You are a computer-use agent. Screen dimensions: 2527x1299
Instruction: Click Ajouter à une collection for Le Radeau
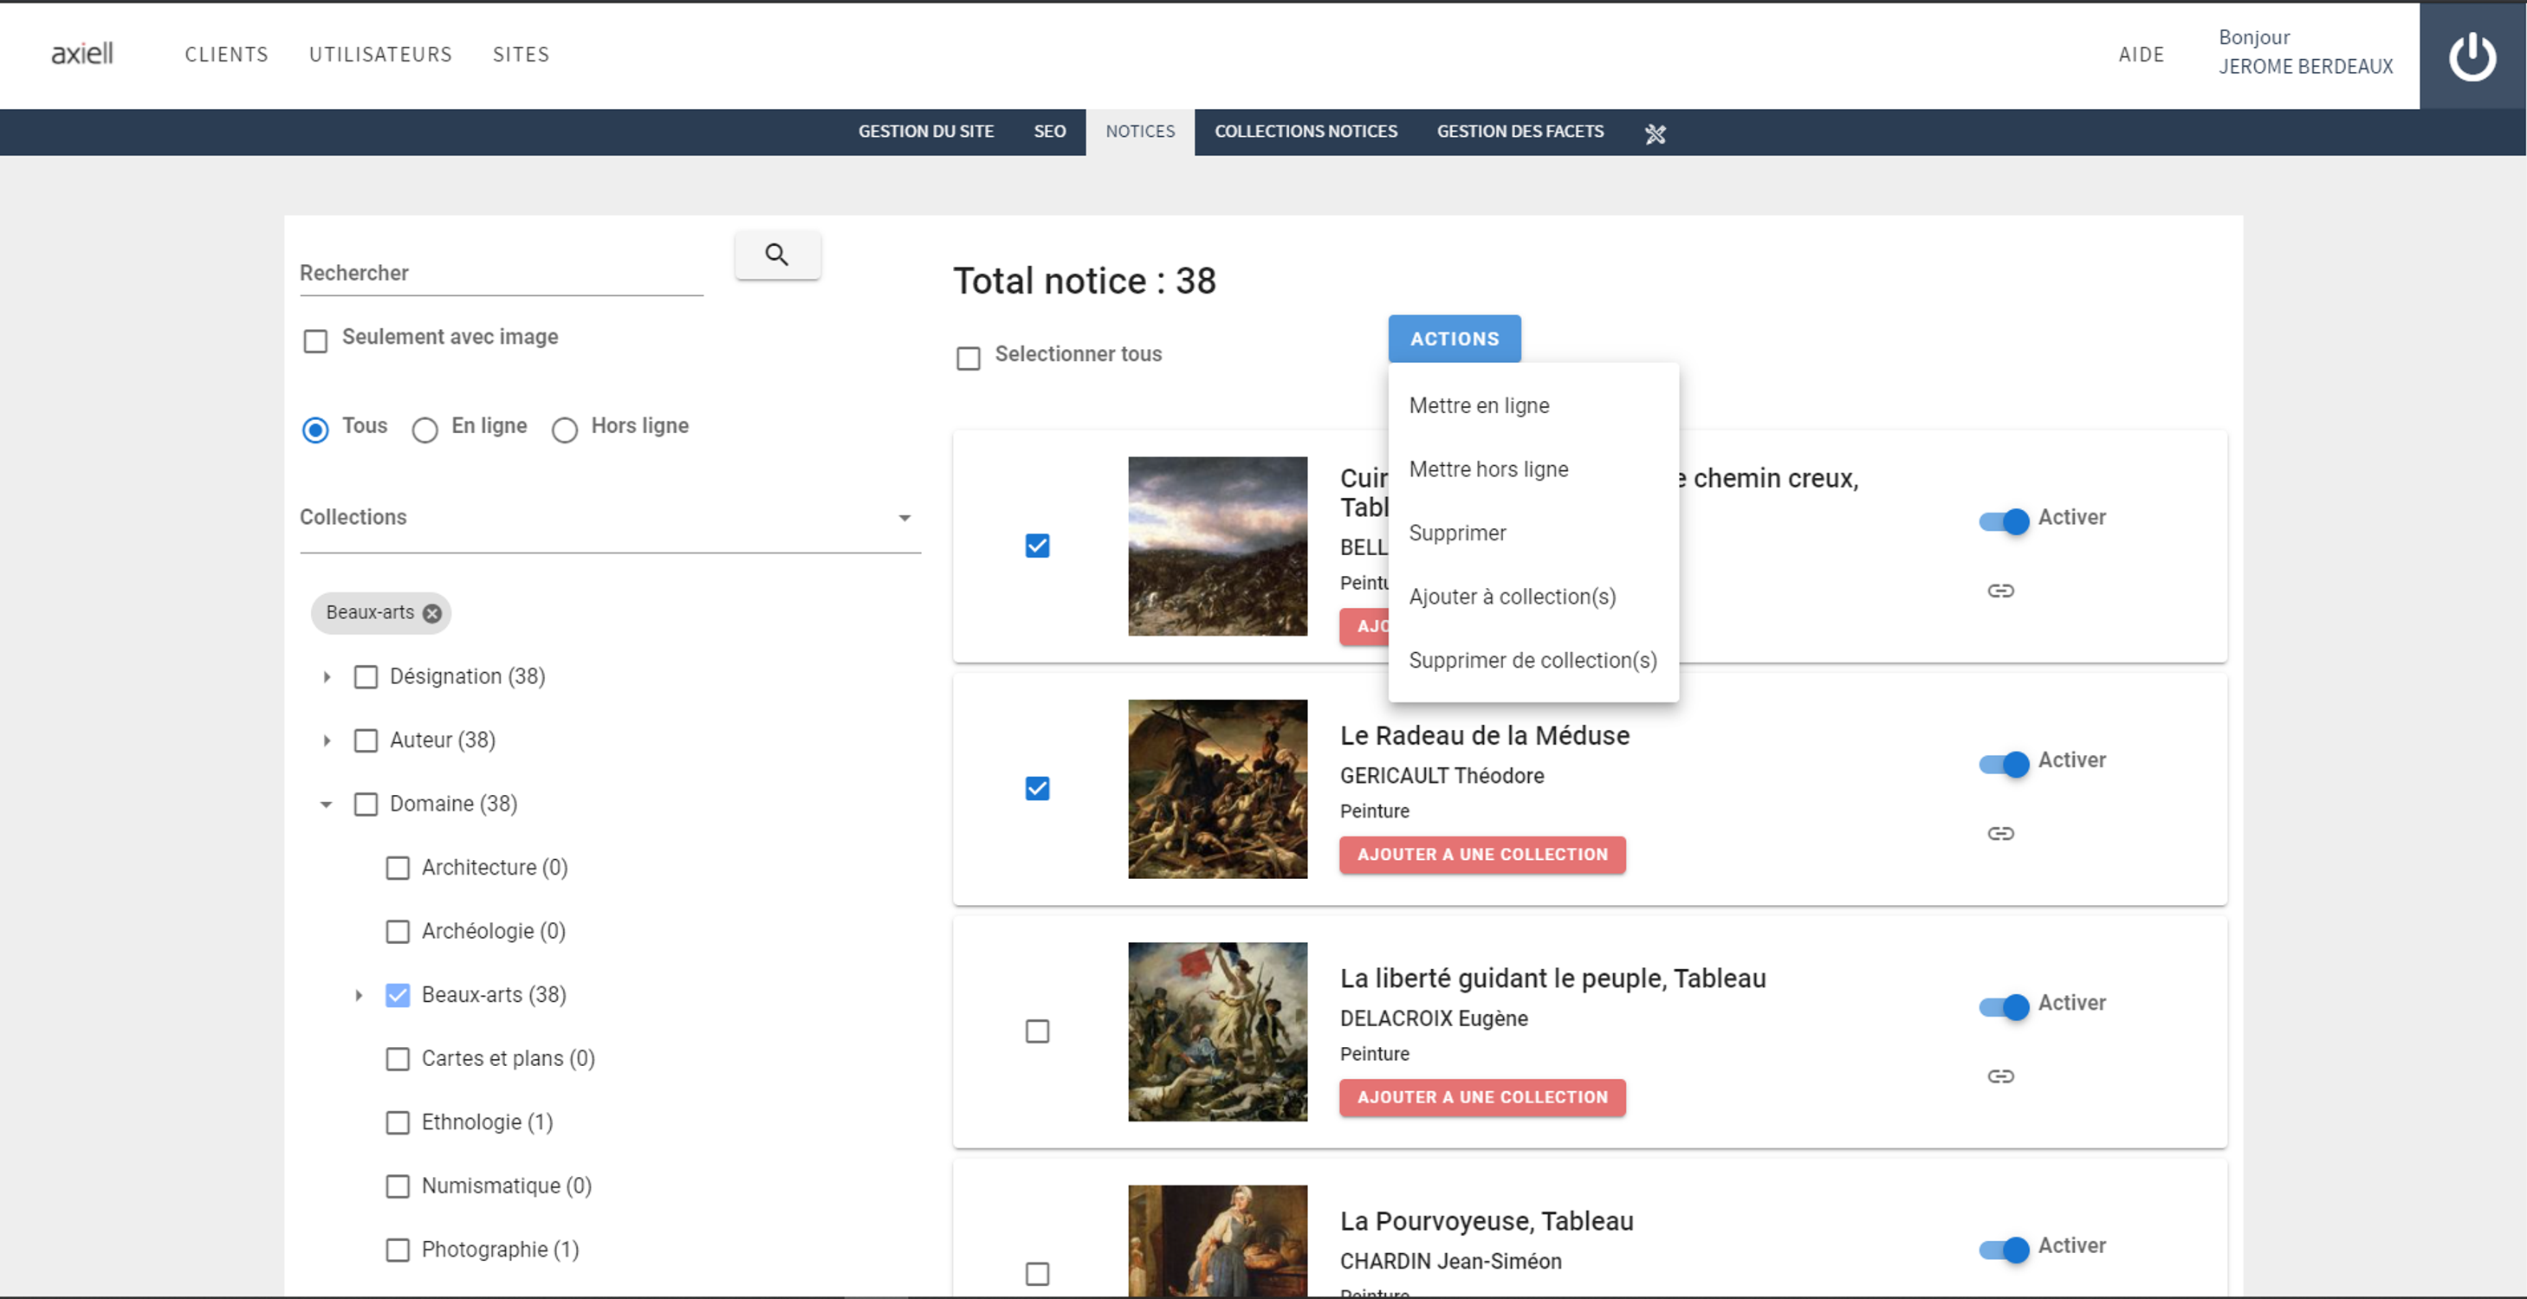pos(1481,854)
